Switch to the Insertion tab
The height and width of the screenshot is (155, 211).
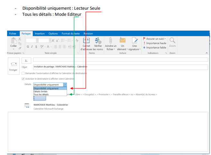coord(40,34)
